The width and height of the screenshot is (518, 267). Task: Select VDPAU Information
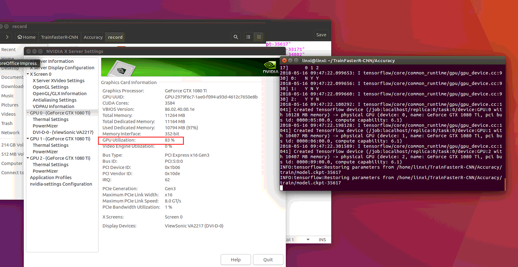[x=54, y=106]
